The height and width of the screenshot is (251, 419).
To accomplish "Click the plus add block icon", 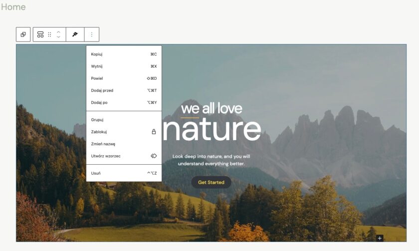I will (x=380, y=238).
